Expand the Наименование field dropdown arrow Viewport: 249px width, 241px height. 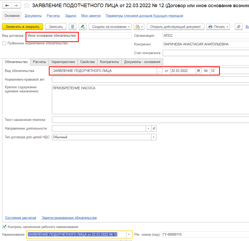[129, 234]
